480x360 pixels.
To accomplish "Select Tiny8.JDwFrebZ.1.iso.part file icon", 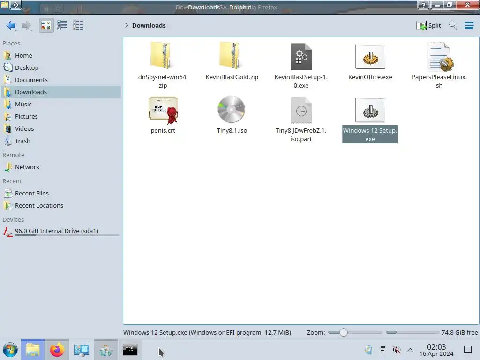I will coord(301,110).
